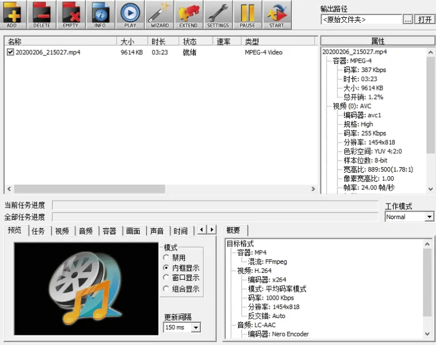The width and height of the screenshot is (436, 345).
Task: Sort file list by 大小 column
Action: point(132,41)
